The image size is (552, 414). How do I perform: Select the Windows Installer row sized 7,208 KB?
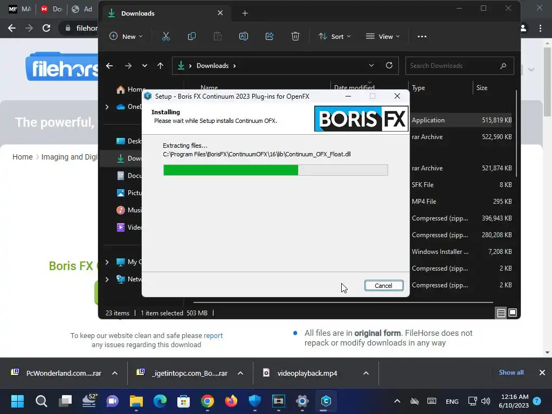coord(461,252)
